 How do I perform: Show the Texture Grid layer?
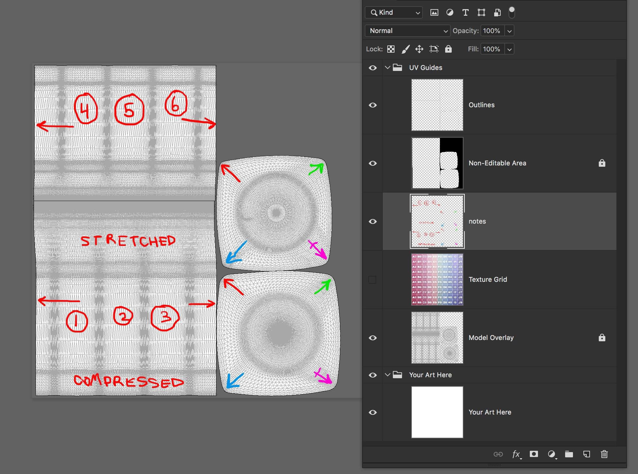pyautogui.click(x=373, y=279)
